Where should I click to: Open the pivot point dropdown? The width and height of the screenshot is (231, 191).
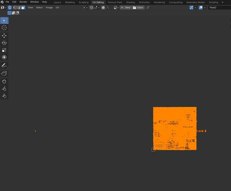(85, 8)
